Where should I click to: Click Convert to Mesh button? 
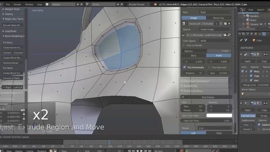[x=12, y=78]
